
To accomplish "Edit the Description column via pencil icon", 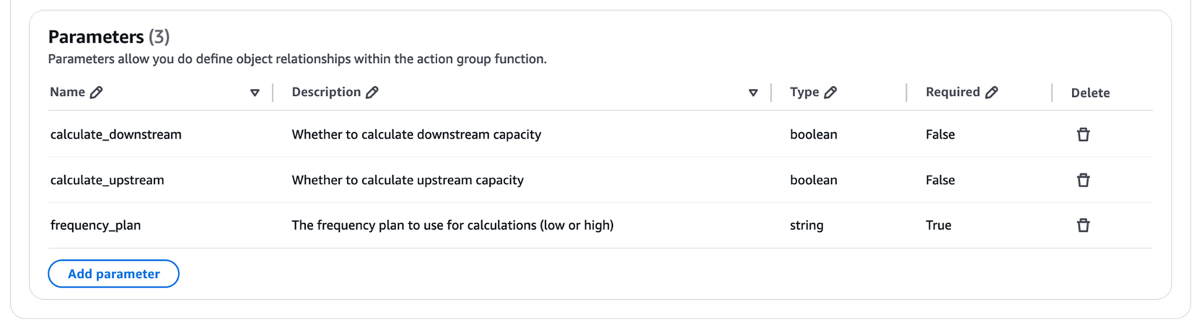I will point(372,92).
